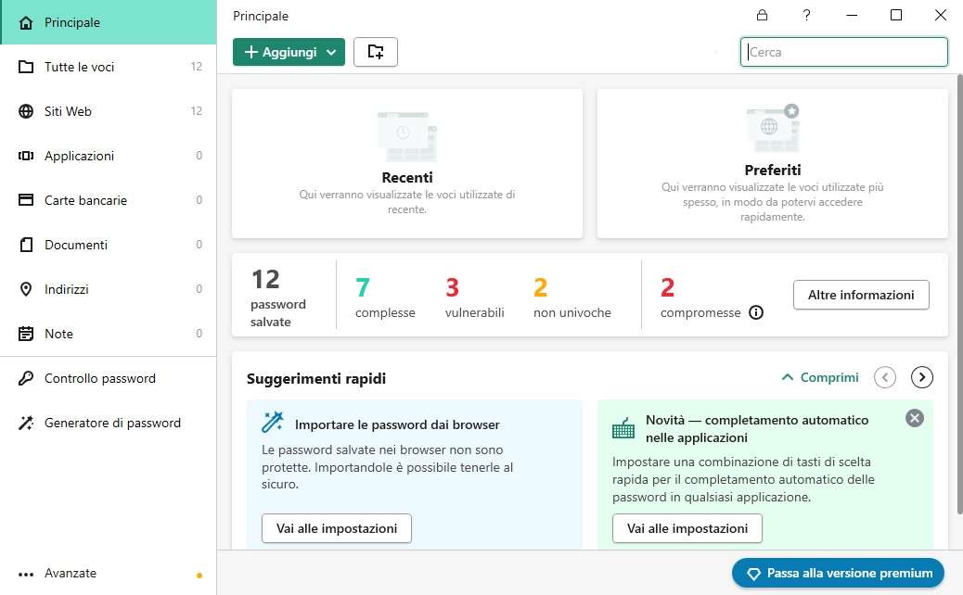Click the info icon beside compromesse
The height and width of the screenshot is (595, 963).
pos(756,312)
